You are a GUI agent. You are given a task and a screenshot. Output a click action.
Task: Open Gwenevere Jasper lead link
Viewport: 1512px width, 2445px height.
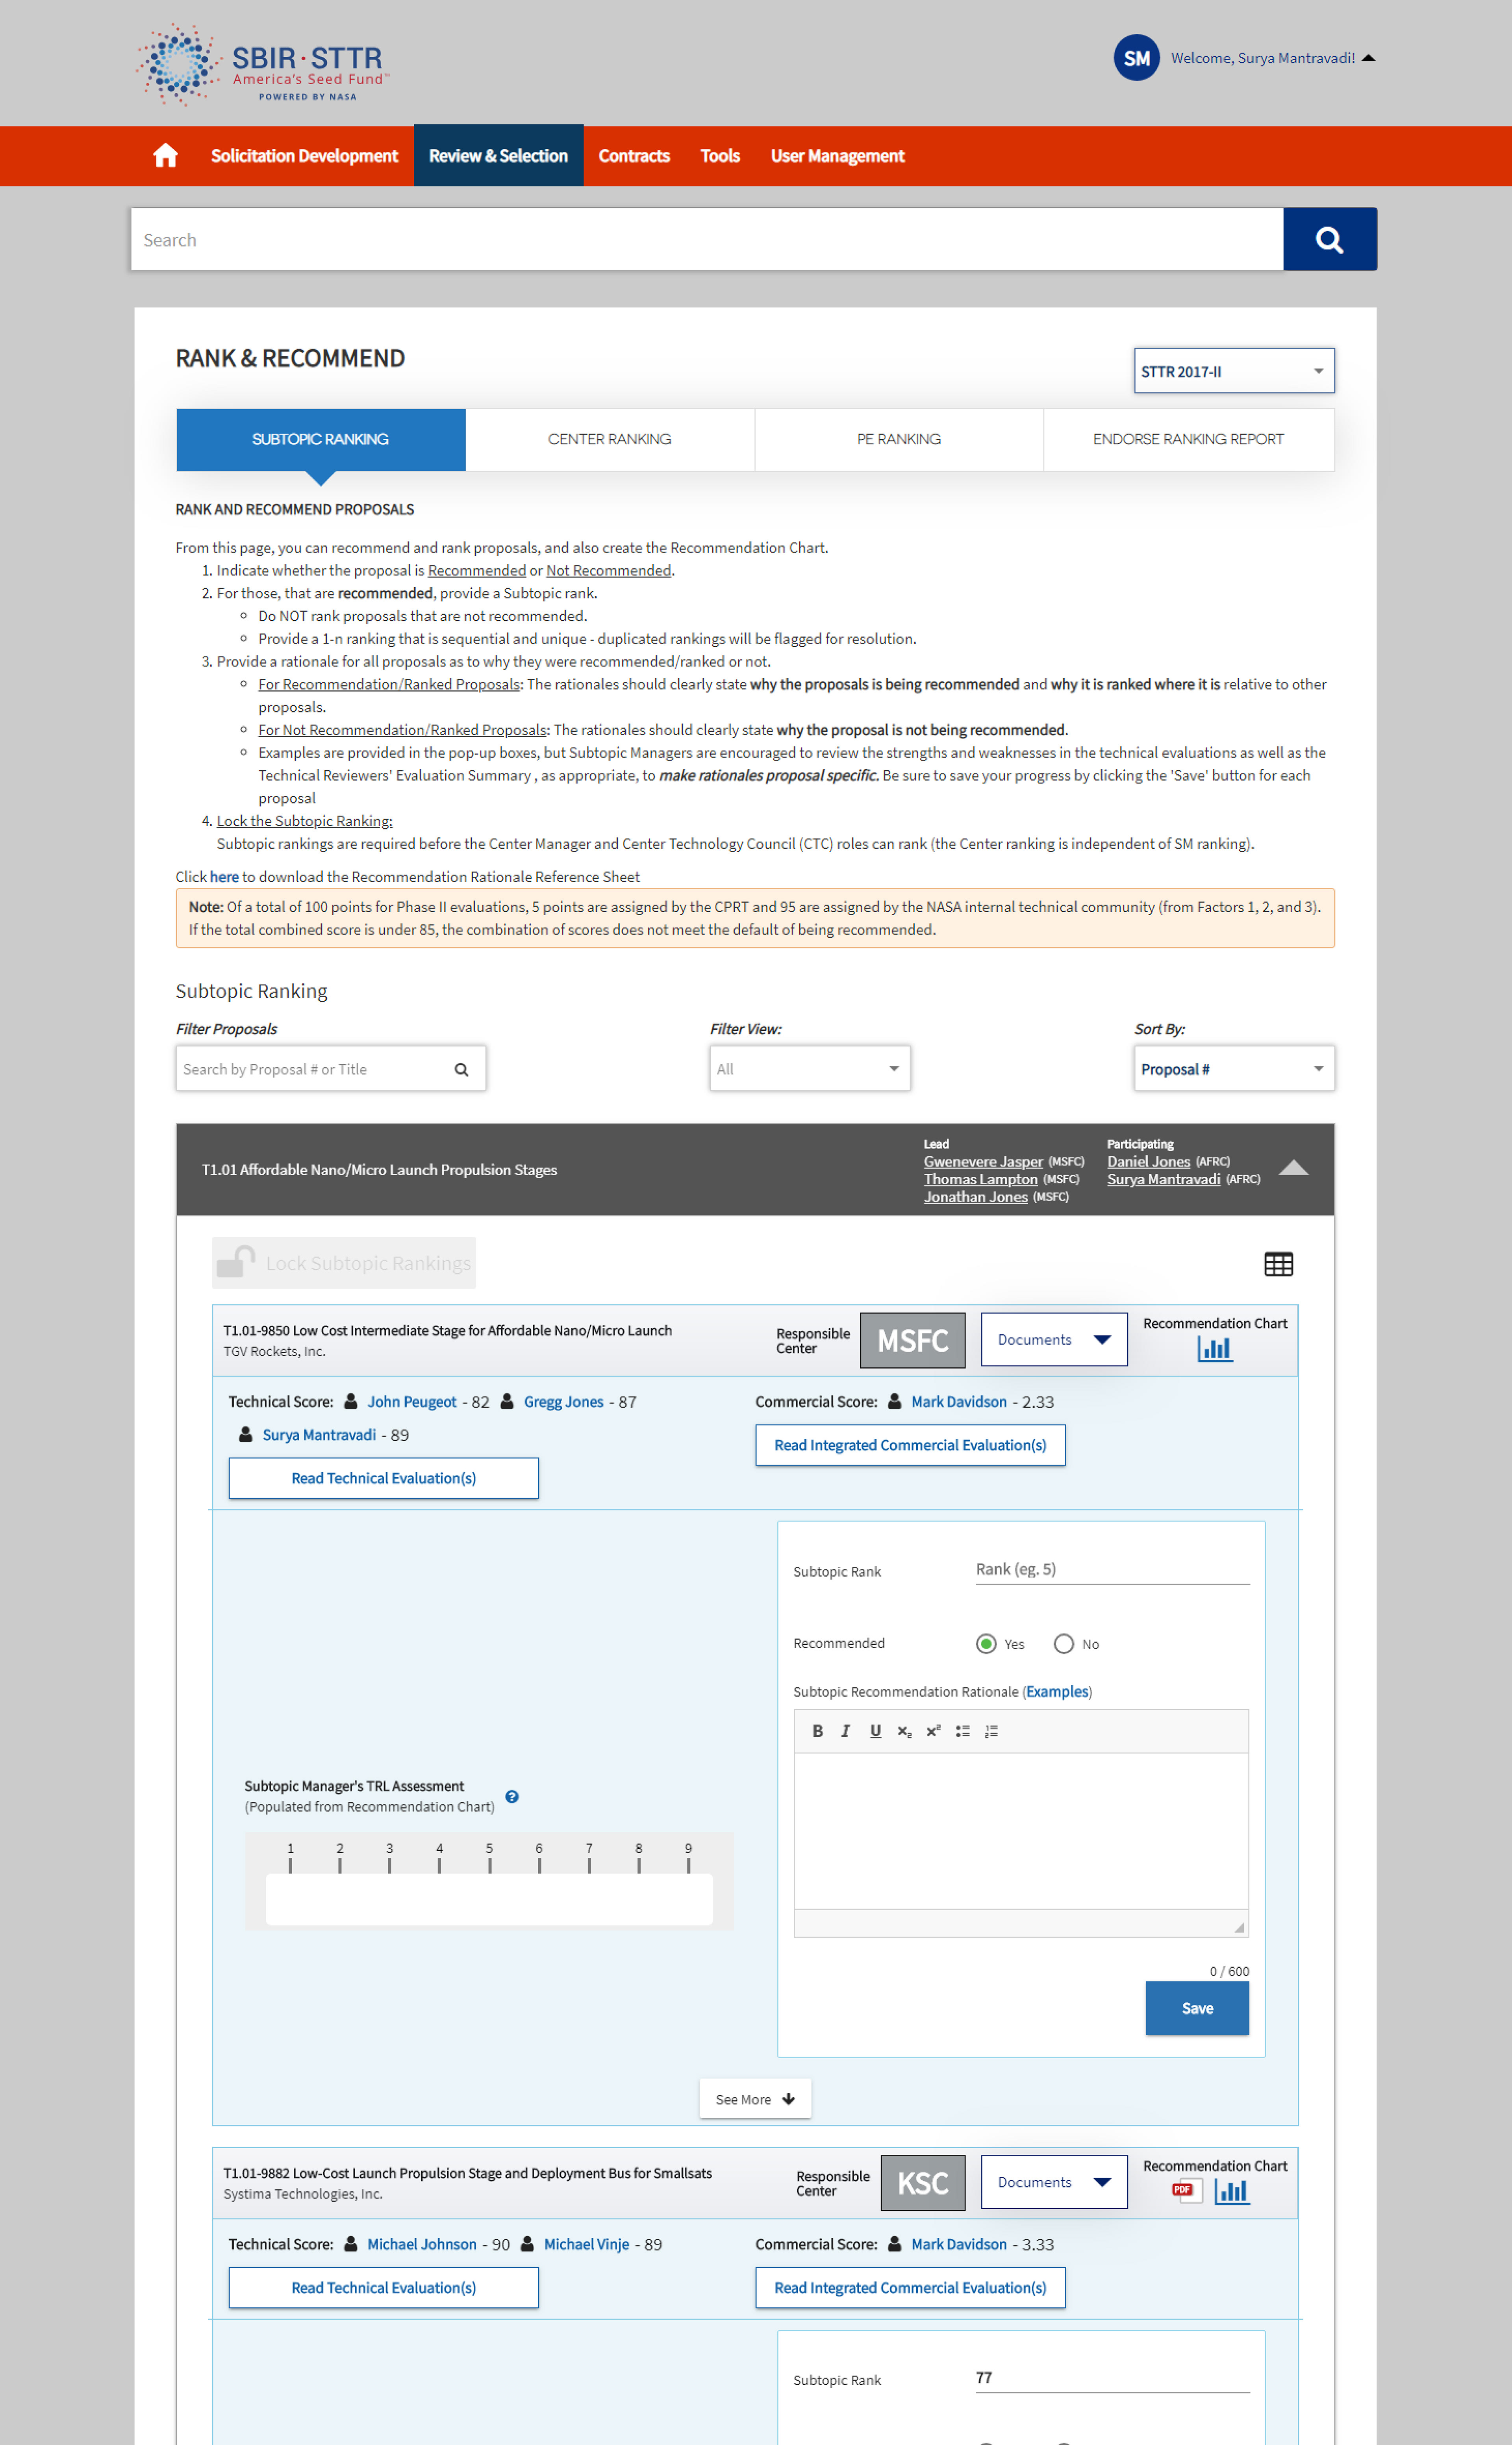(x=983, y=1162)
